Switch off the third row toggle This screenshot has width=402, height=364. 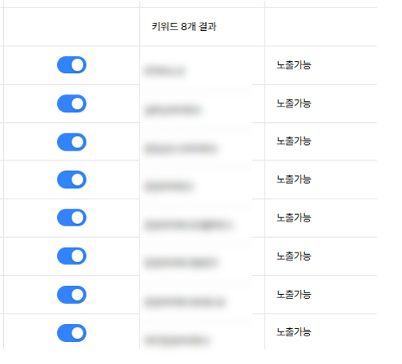72,142
